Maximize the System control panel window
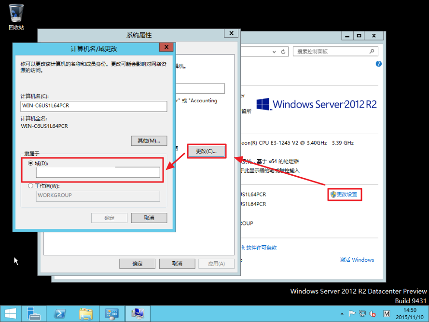 coord(359,36)
